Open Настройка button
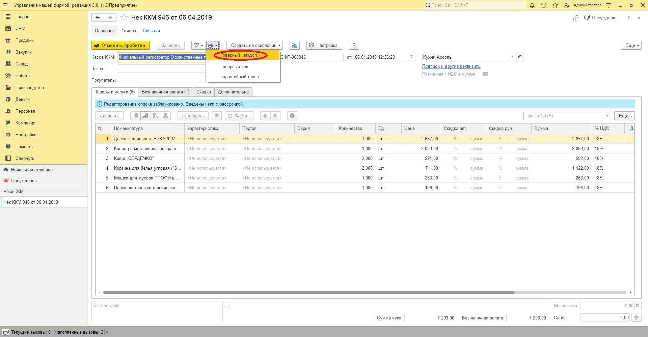The height and width of the screenshot is (337, 648). pos(324,45)
